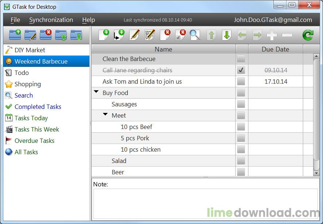323x224 pixels.
Task: Click the 09.10.14 due date cell
Action: (x=276, y=70)
